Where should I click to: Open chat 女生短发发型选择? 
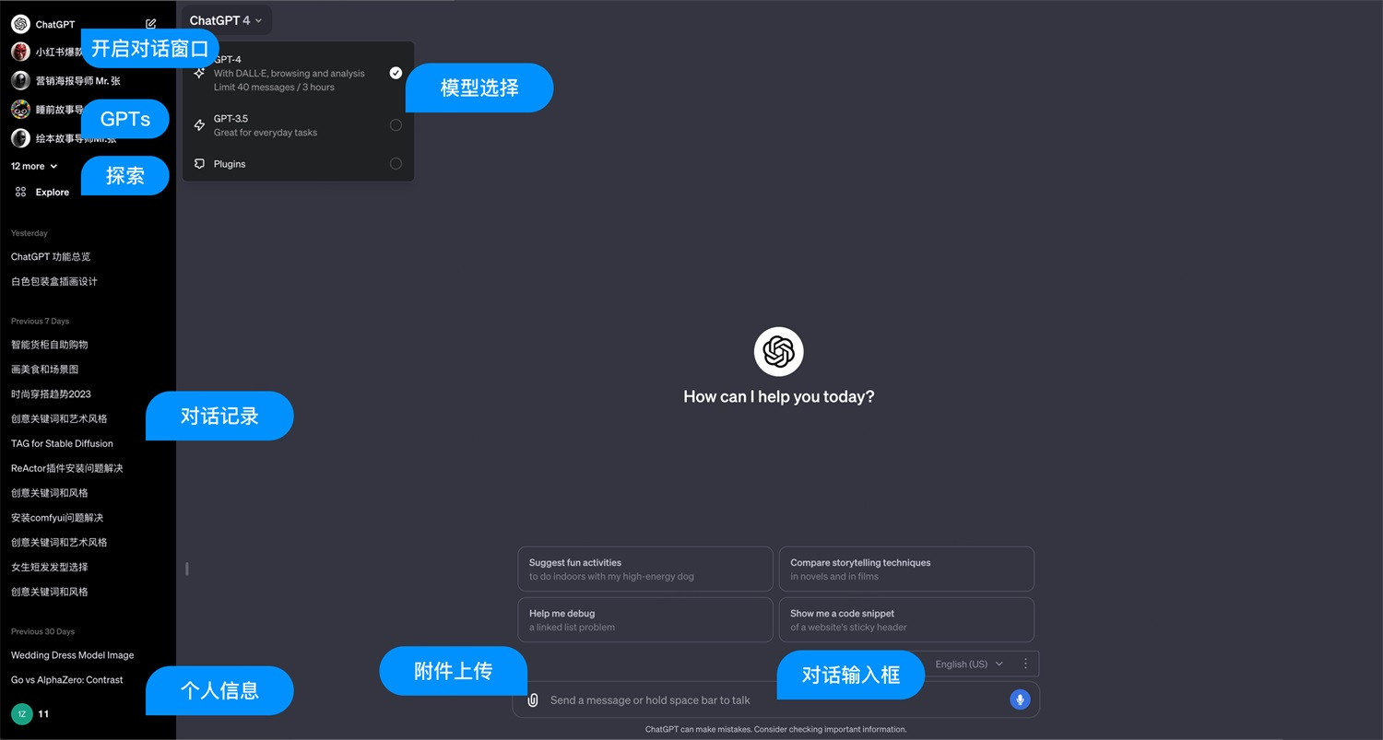pyautogui.click(x=50, y=567)
